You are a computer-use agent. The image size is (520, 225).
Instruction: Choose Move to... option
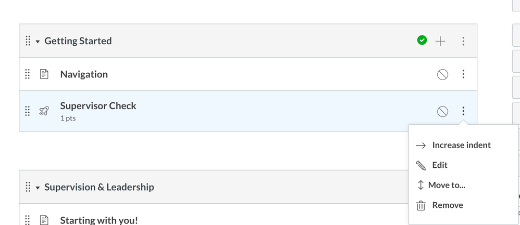tap(447, 185)
